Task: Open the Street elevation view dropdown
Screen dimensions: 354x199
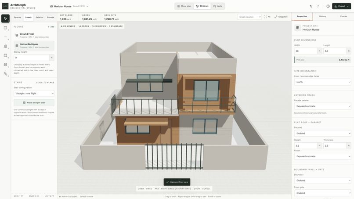Action: pyautogui.click(x=249, y=17)
